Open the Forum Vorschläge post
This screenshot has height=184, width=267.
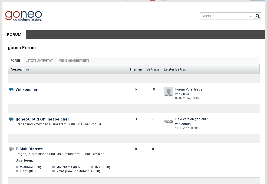click(189, 89)
